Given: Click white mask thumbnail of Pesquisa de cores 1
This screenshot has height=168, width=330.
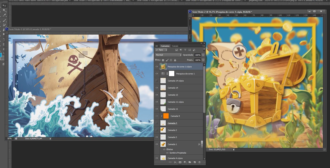Looking at the screenshot, I should [x=172, y=74].
